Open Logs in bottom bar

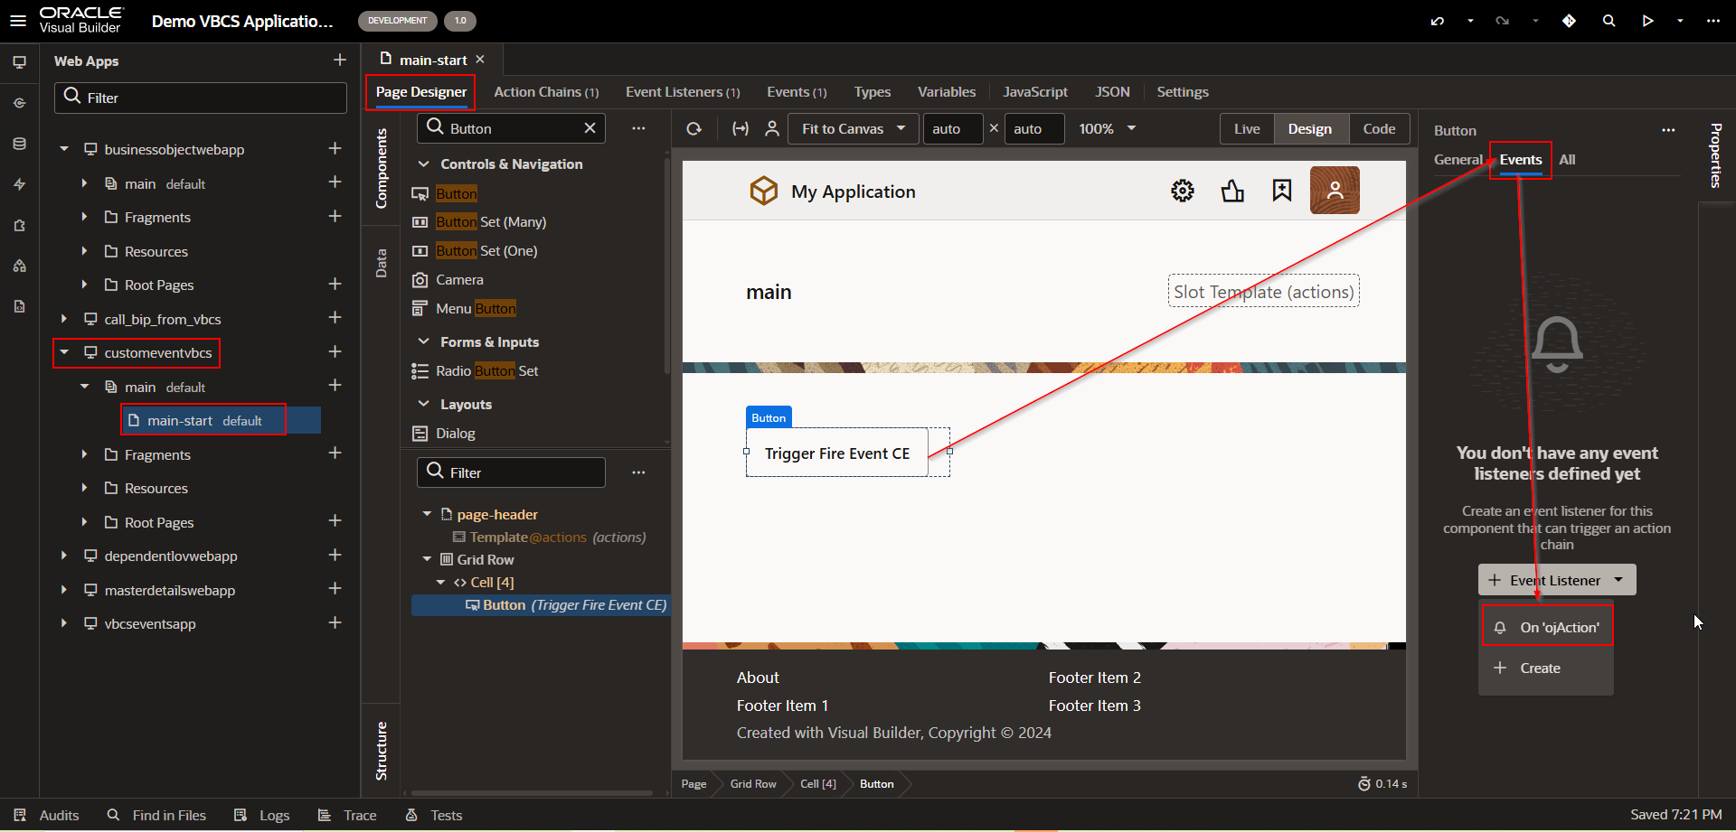tap(261, 815)
